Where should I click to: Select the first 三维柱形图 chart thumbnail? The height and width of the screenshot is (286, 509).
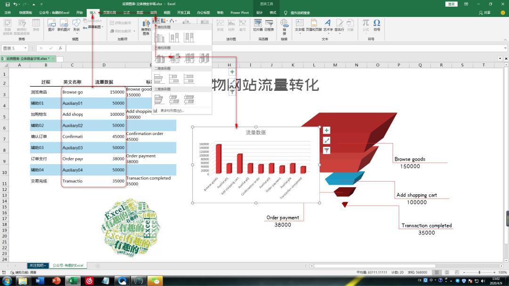[159, 58]
